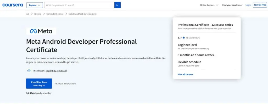Go to home via breadcrumb house icon
The height and width of the screenshot is (104, 268).
click(x=28, y=14)
